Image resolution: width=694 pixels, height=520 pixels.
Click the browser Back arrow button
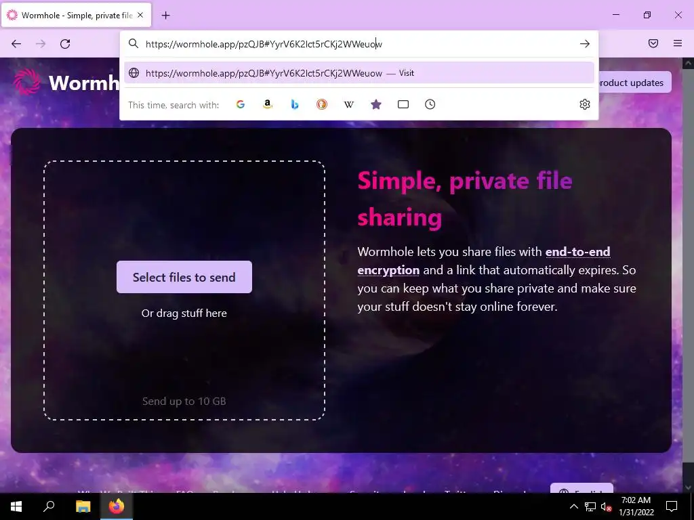(16, 43)
